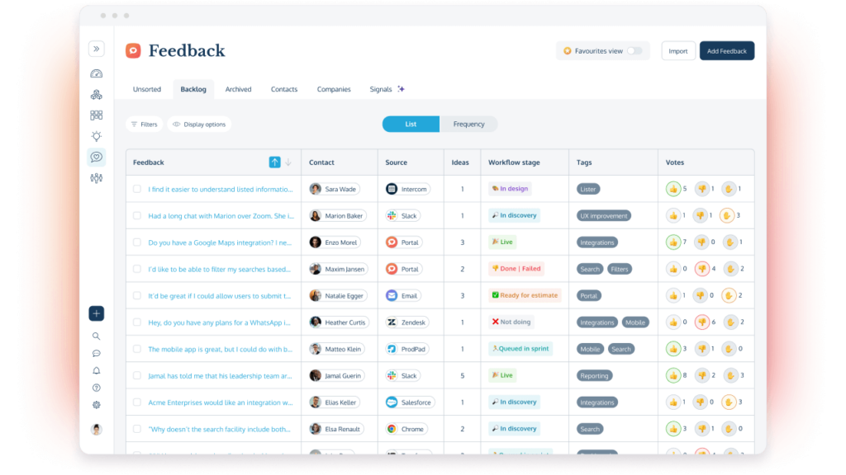
Task: Open the 'In design' workflow stage dropdown
Action: point(510,189)
